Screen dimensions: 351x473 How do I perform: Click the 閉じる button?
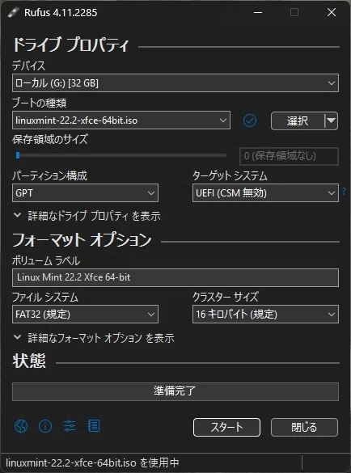[304, 427]
